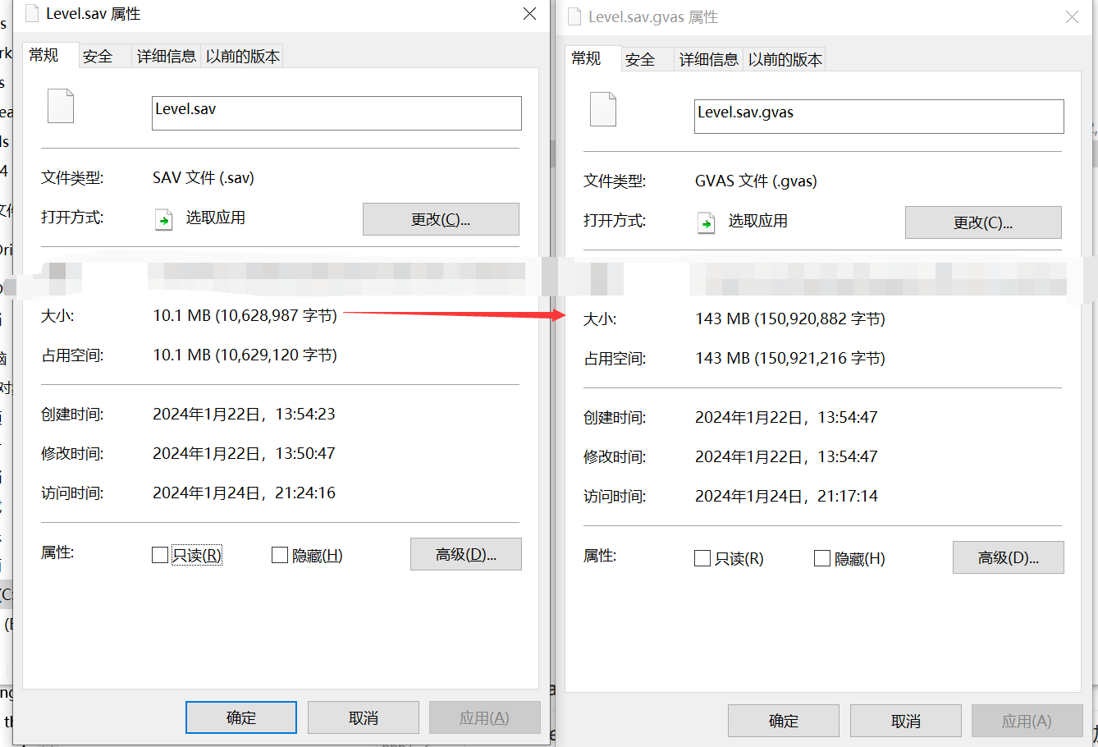Click size text 143 MB (150,920,882 字节)

(x=790, y=319)
